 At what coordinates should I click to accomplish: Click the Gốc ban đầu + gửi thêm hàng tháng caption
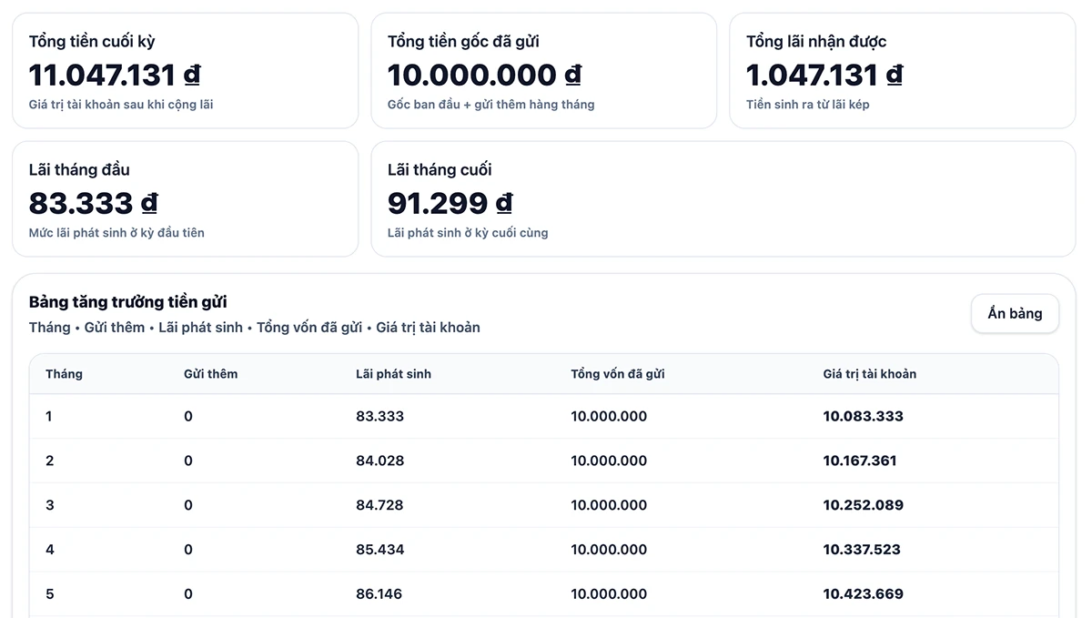[x=491, y=105]
